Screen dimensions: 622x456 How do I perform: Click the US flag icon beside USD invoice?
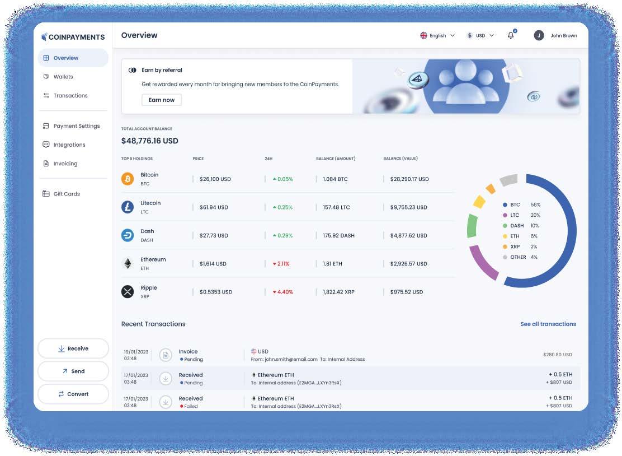pyautogui.click(x=253, y=352)
